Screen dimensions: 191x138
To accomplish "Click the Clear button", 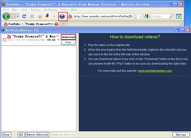I will 6,135.
